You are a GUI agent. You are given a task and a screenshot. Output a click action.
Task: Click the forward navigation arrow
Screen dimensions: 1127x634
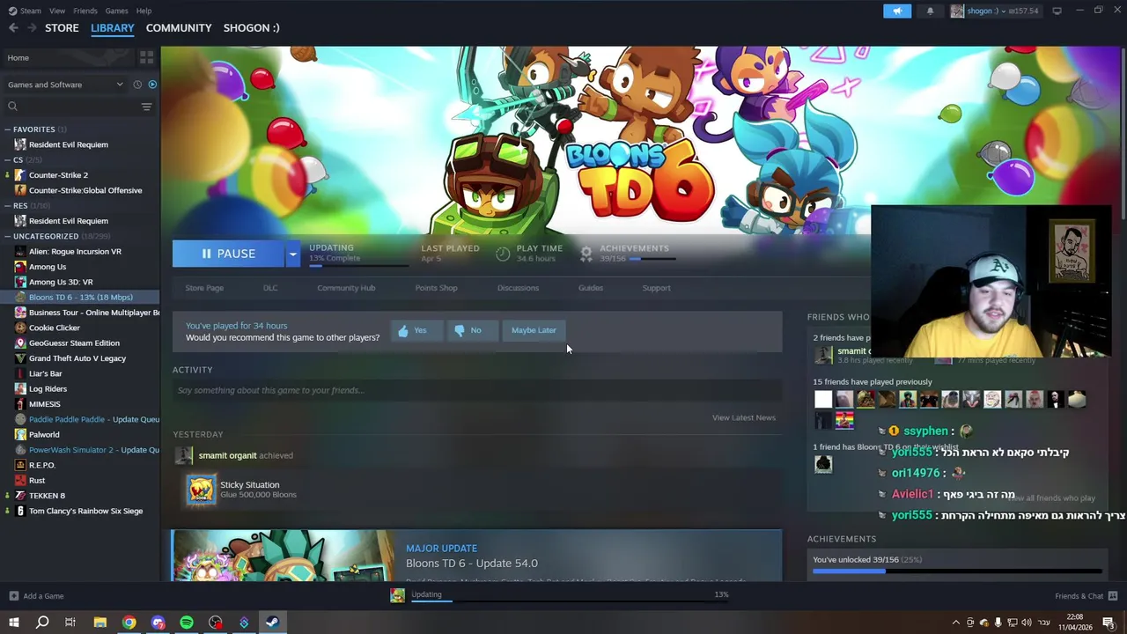[32, 28]
